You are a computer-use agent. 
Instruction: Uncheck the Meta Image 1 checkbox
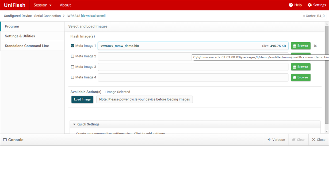(x=72, y=46)
